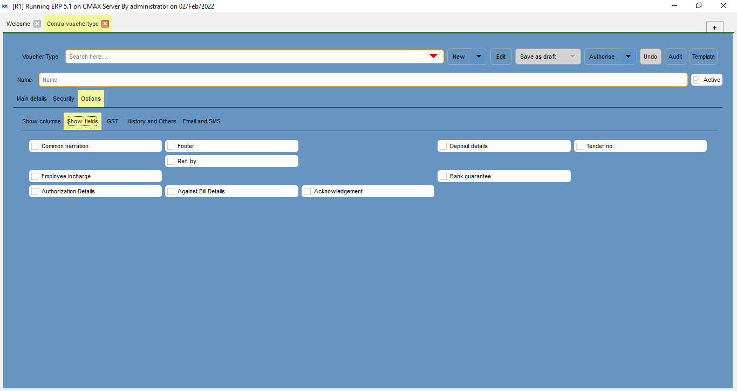Open the Template button
This screenshot has height=391, width=737.
point(704,57)
